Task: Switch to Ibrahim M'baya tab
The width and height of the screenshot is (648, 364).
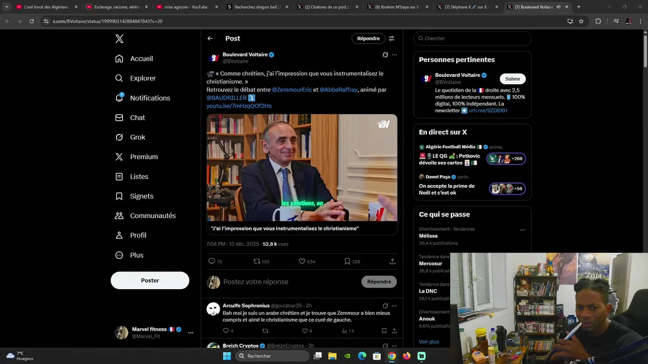Action: pos(397,7)
